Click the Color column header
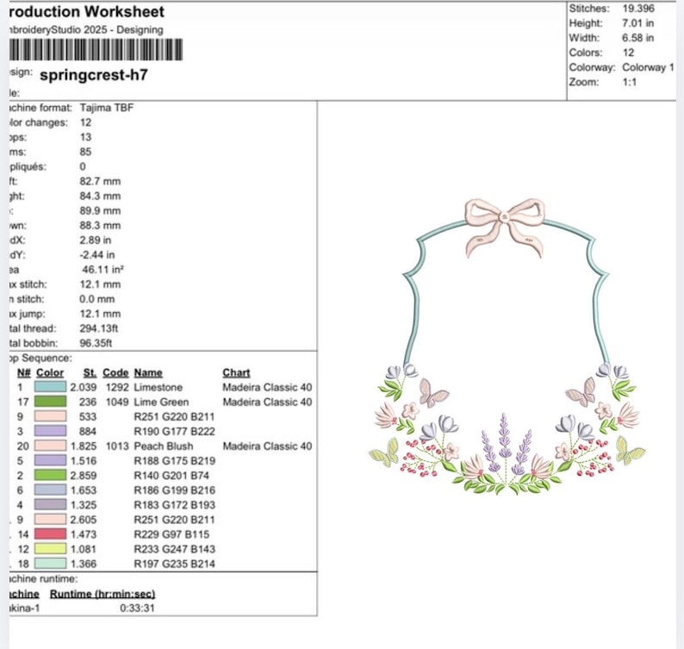Image resolution: width=684 pixels, height=649 pixels. click(50, 372)
